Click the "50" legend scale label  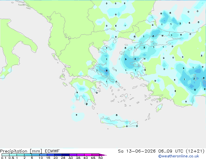pos(100,158)
